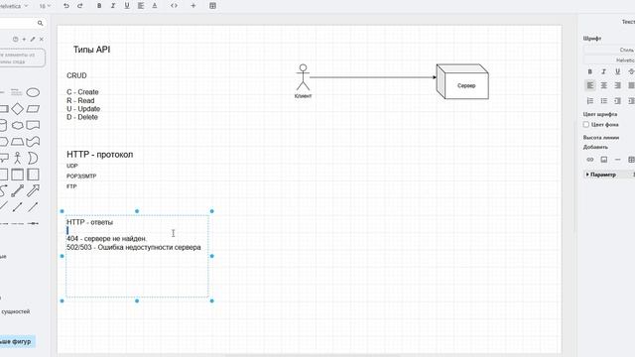Toggle bold in the top toolbar

99,6
